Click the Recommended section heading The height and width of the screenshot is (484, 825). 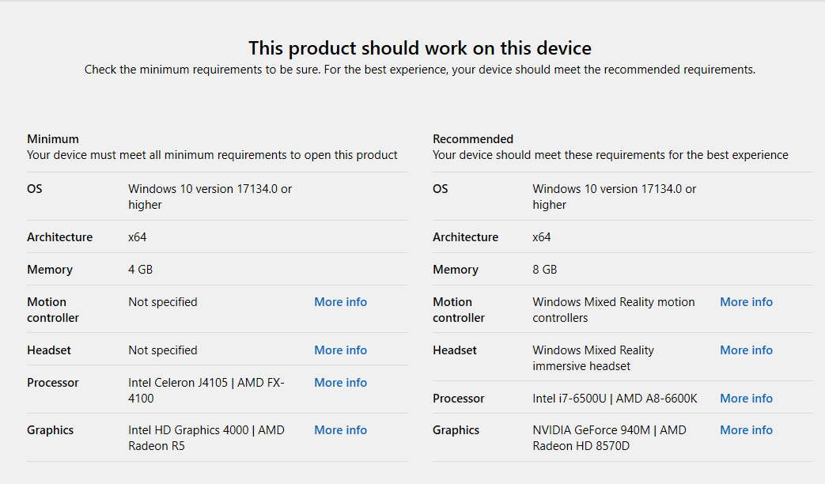point(473,139)
